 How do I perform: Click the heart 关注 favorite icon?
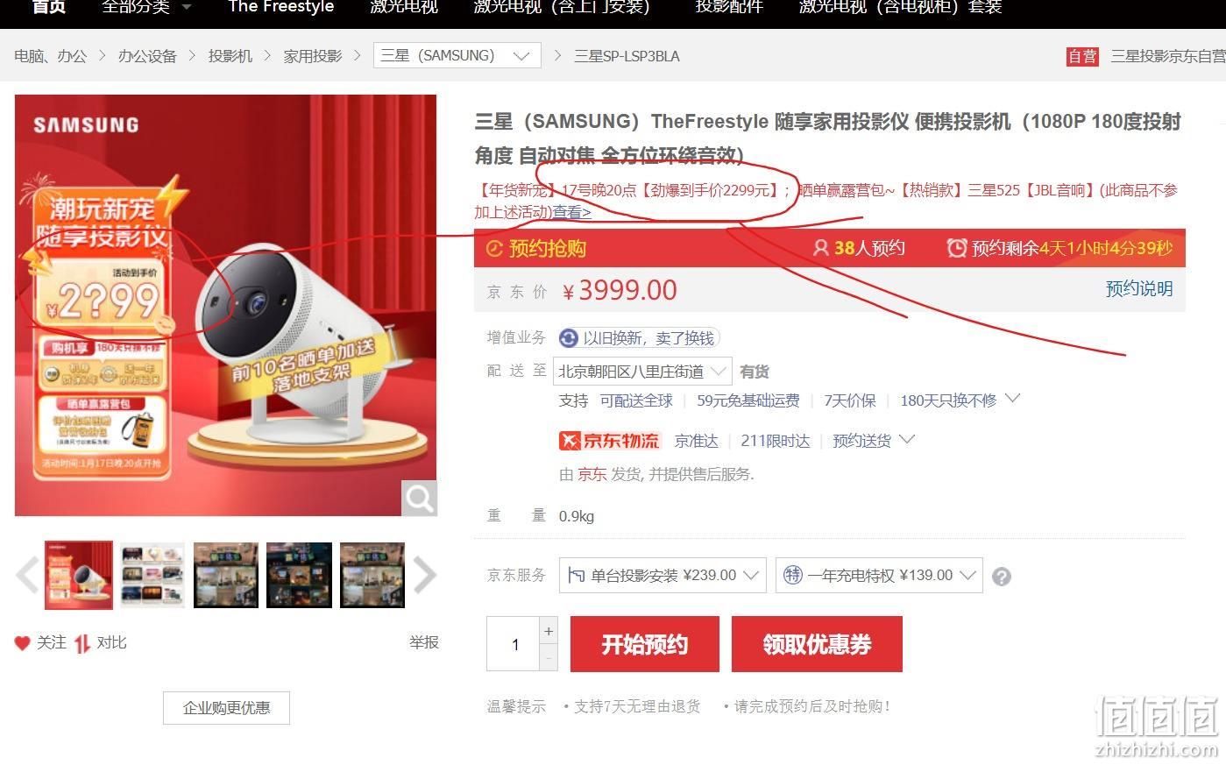(23, 643)
